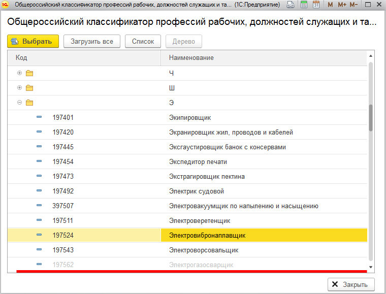Click the folder icon of group Ш
This screenshot has height=294, width=386.
coord(29,88)
